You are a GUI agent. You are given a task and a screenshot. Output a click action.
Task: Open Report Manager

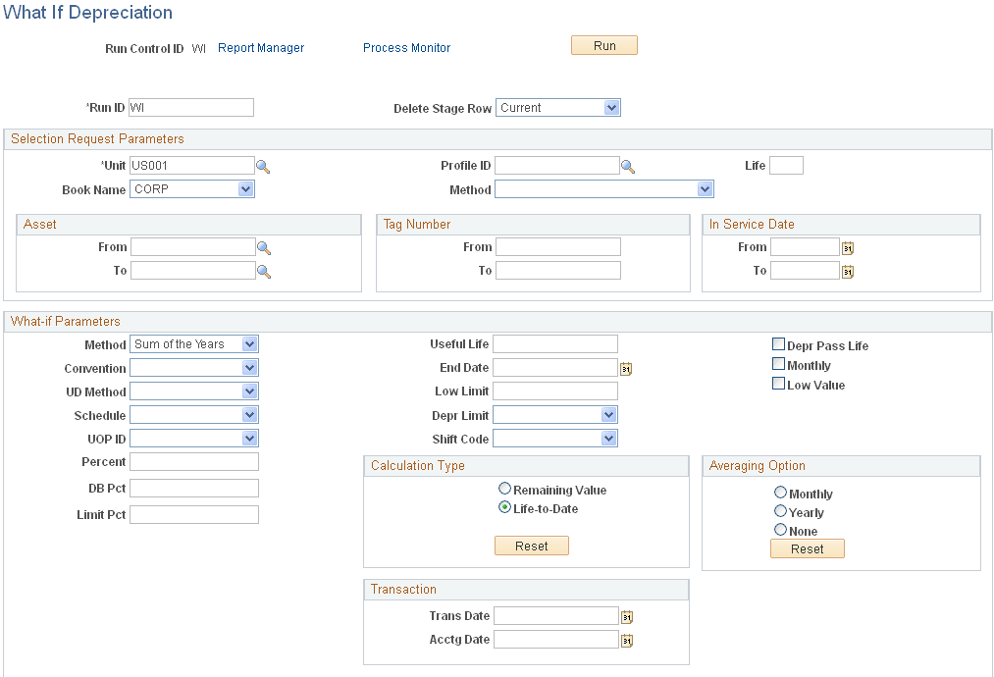pyautogui.click(x=260, y=47)
